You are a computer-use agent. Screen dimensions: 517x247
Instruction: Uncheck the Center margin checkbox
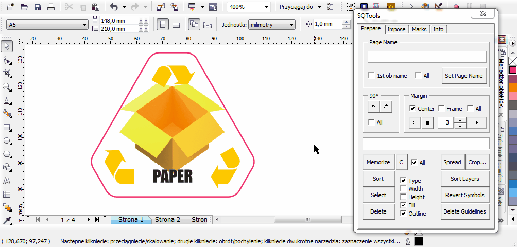[x=412, y=109]
